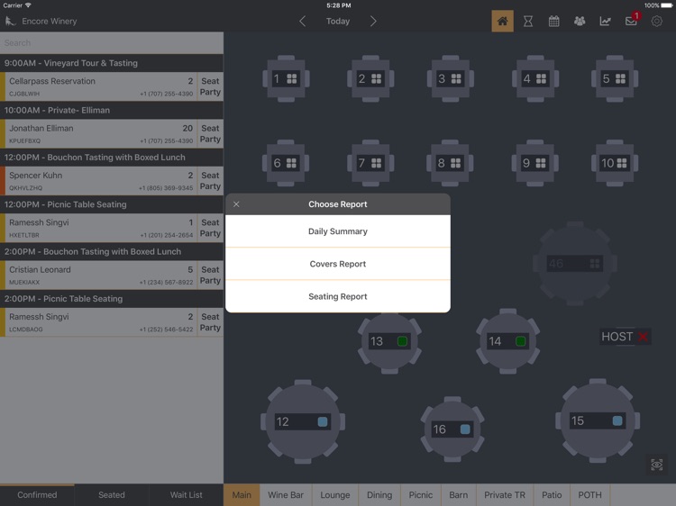This screenshot has width=676, height=506.
Task: Select 10:00AM Private- Elliman header
Action: click(x=112, y=110)
